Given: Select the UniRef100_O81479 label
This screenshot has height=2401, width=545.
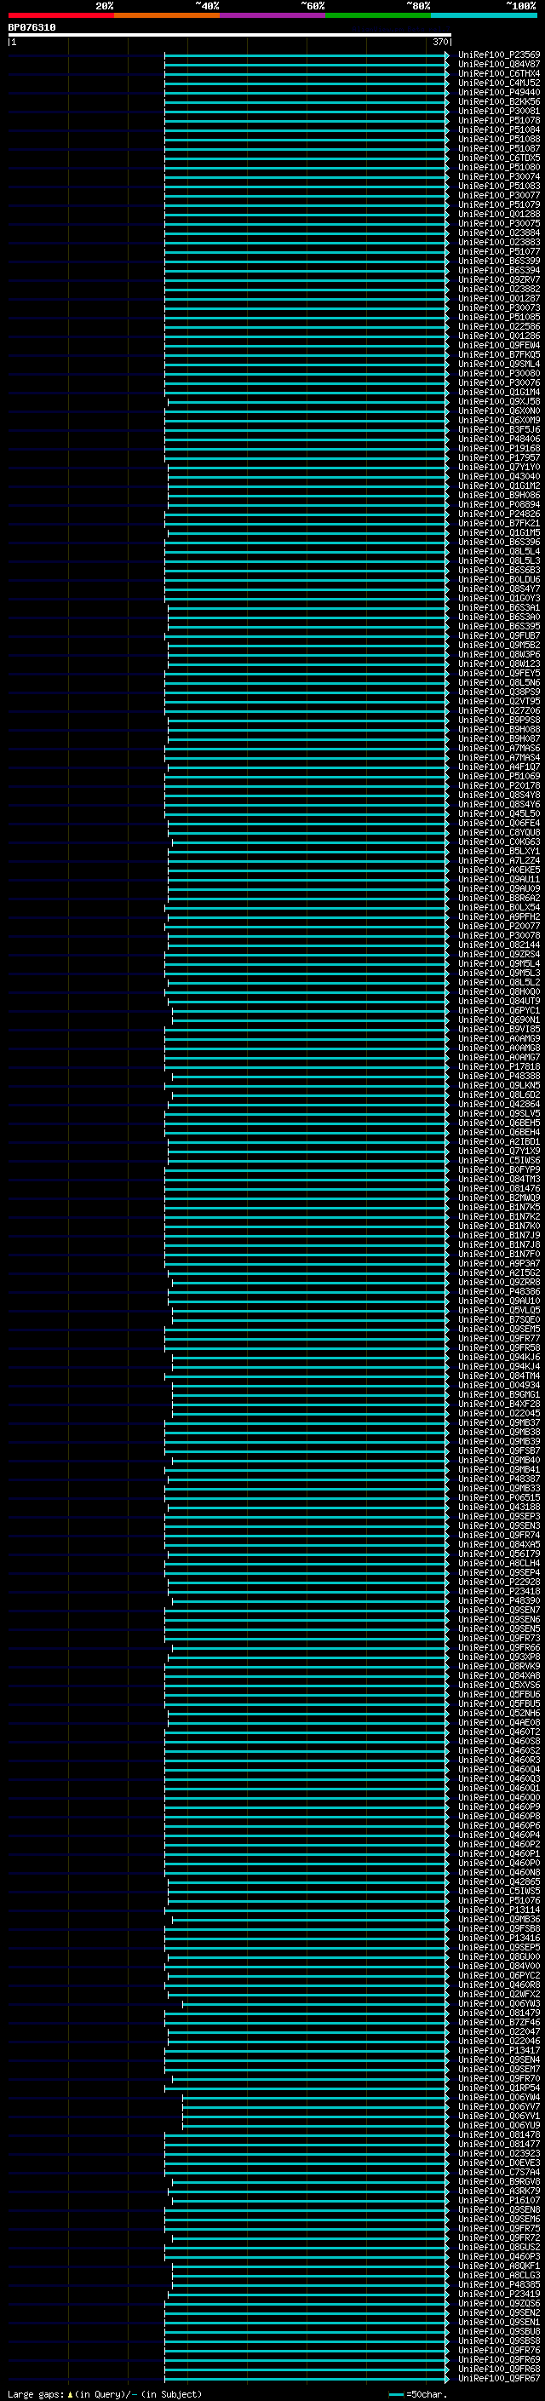Looking at the screenshot, I should coord(499,2013).
